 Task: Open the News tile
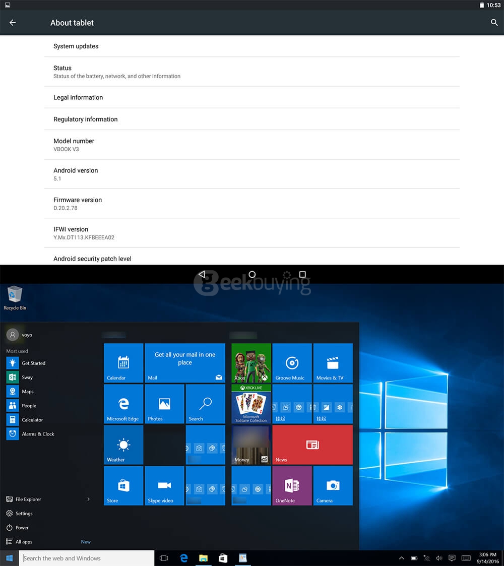(312, 445)
